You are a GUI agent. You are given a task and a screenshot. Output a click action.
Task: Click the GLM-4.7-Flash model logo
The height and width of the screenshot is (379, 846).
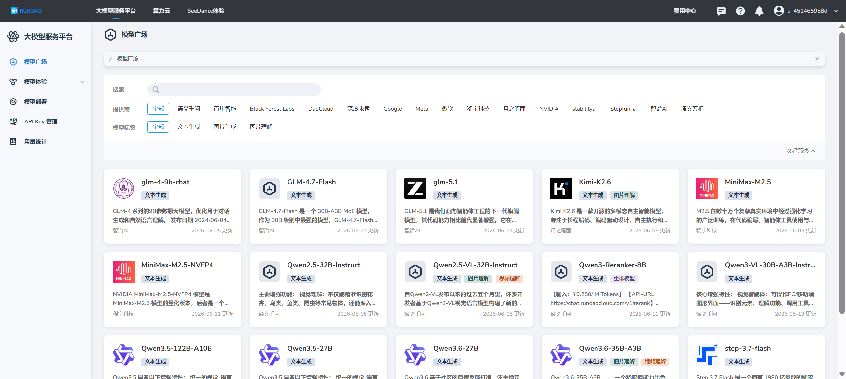(x=270, y=189)
